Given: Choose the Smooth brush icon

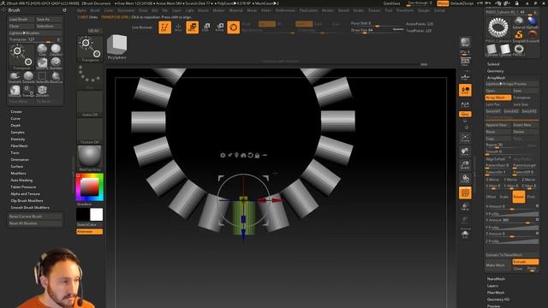Looking at the screenshot, I should (28, 77).
